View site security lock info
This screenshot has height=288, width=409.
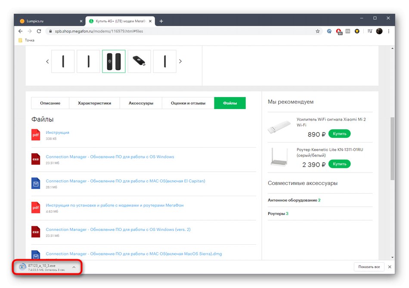50,31
